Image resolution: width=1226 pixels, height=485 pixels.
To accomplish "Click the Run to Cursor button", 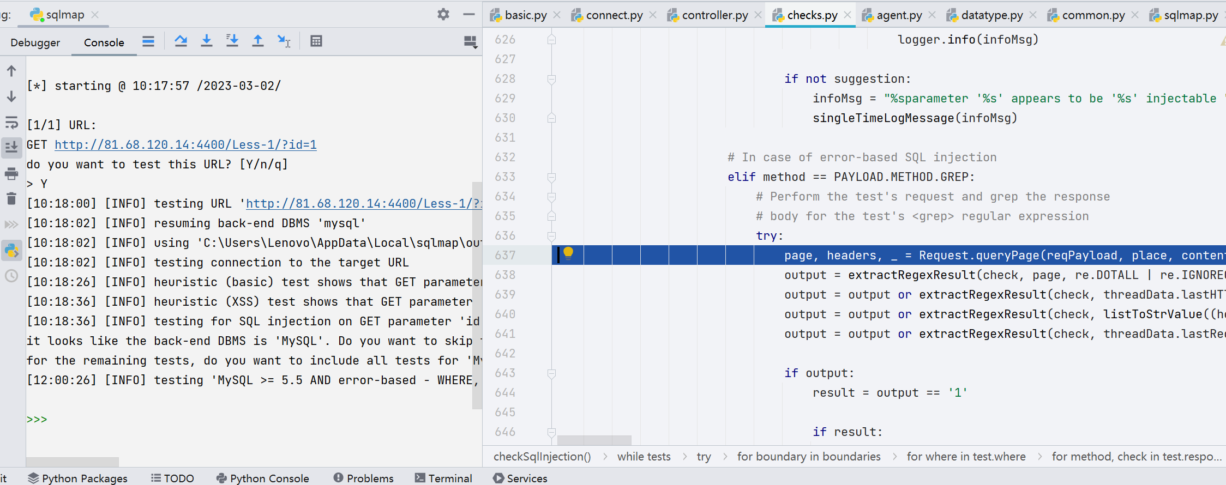I will 284,41.
